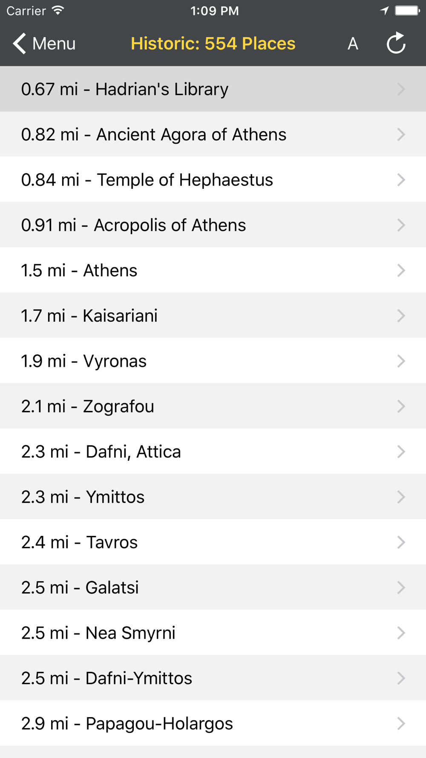Image resolution: width=426 pixels, height=758 pixels.
Task: Tap the refresh icon in the header
Action: click(x=396, y=43)
